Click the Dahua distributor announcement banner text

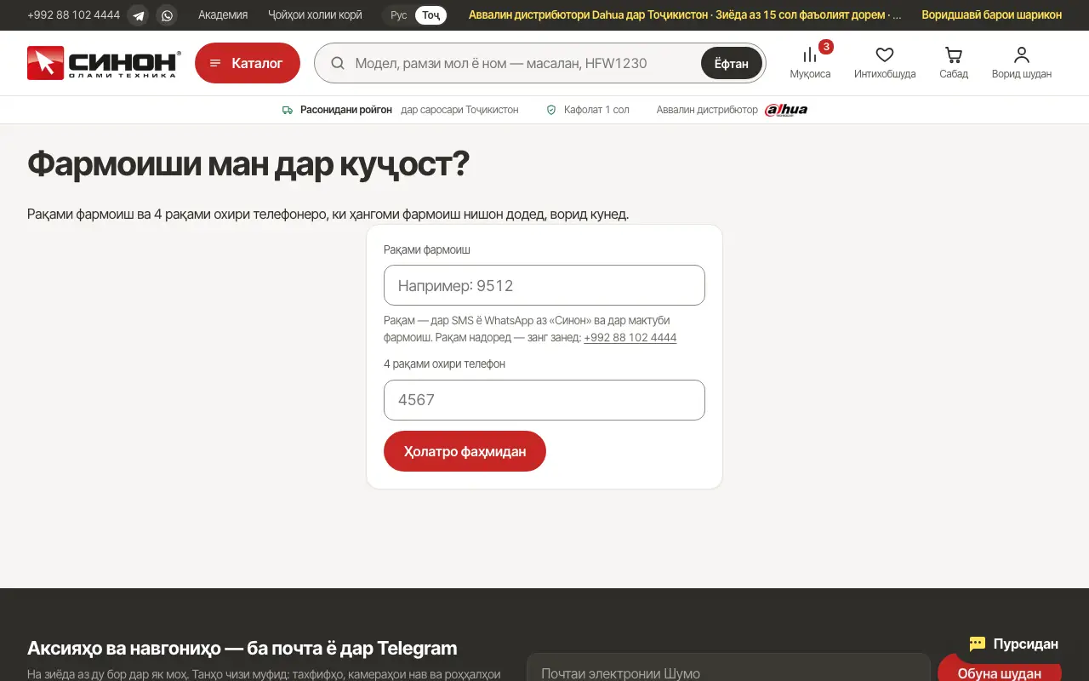click(x=685, y=15)
